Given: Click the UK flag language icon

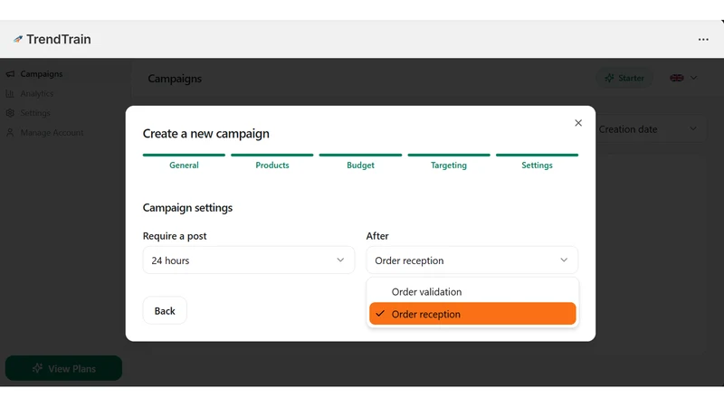Looking at the screenshot, I should click(677, 78).
